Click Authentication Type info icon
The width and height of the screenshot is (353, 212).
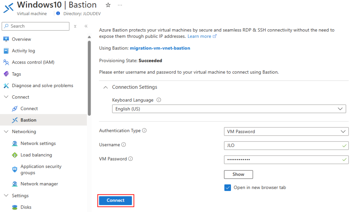click(x=144, y=130)
